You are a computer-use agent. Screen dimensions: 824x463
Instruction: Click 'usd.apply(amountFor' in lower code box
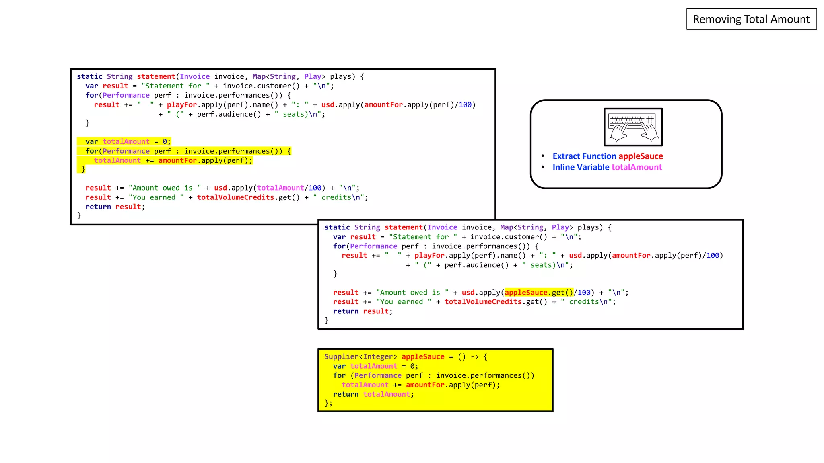[610, 256]
